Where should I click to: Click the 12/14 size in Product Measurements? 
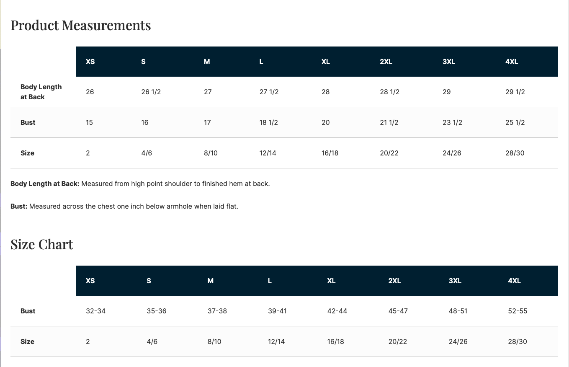(x=268, y=153)
